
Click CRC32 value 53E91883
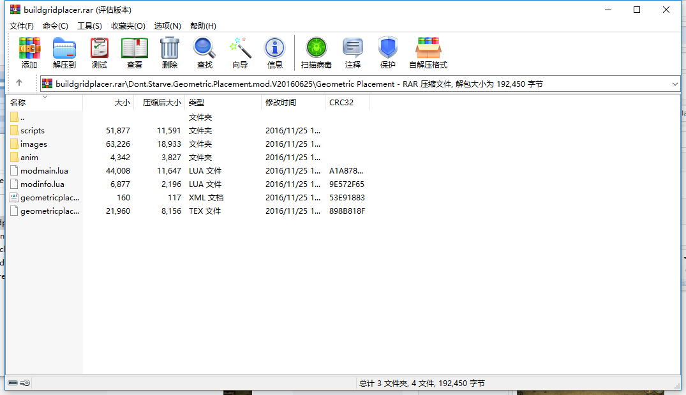347,198
